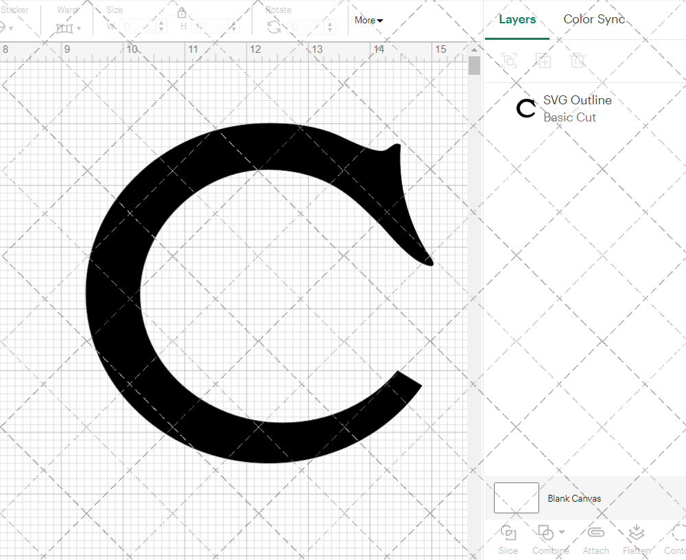Screen dimensions: 686x560
Task: Select the Layers tab
Action: coord(517,19)
